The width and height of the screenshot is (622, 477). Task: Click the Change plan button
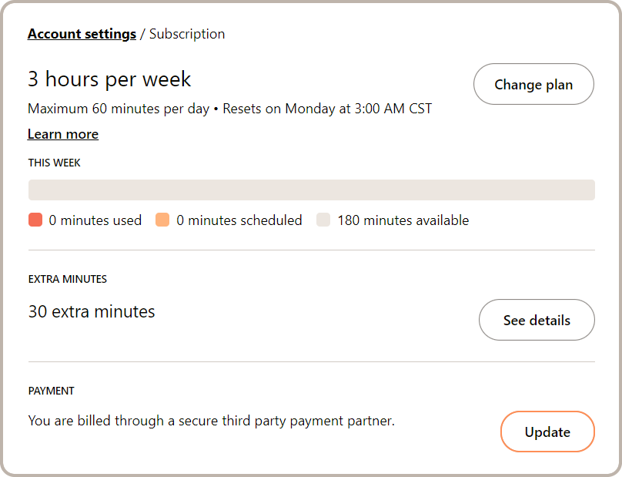point(533,85)
